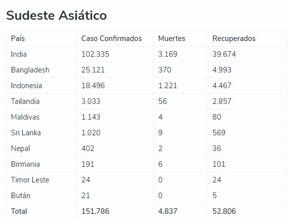Screen dimensions: 288x224
Task: Click Bangladesh deaths value 370
Action: point(164,70)
